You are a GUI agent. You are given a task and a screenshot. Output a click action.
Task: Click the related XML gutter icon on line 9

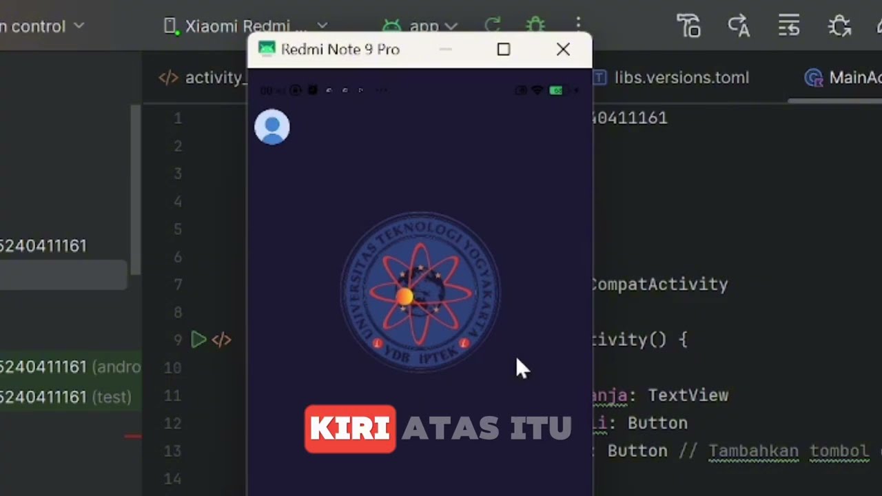coord(221,340)
